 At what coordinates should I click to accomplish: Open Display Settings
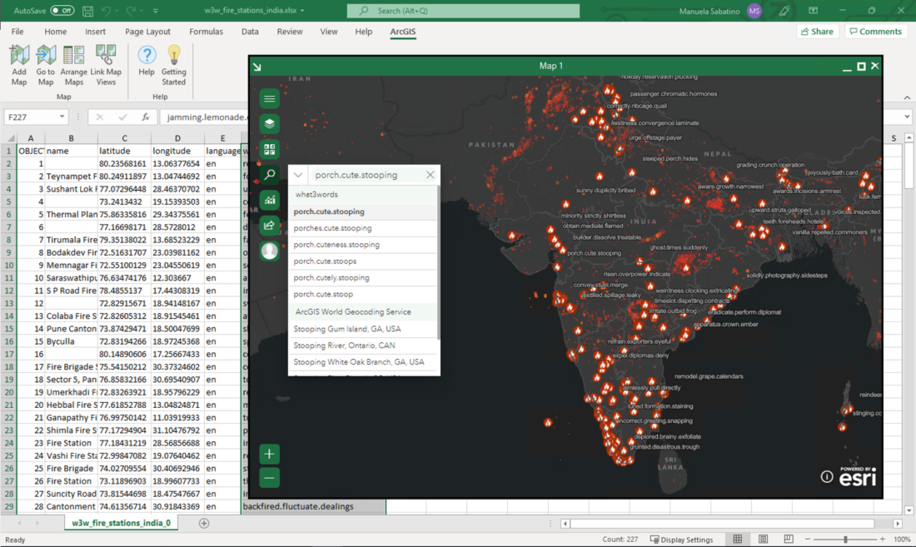[x=681, y=540]
